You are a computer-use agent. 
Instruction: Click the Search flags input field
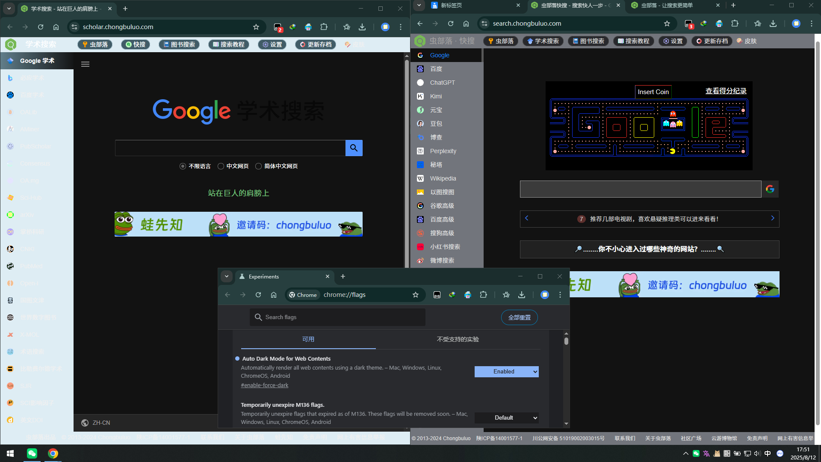tap(338, 317)
